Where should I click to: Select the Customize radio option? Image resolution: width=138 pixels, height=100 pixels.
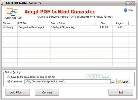pos(9,82)
